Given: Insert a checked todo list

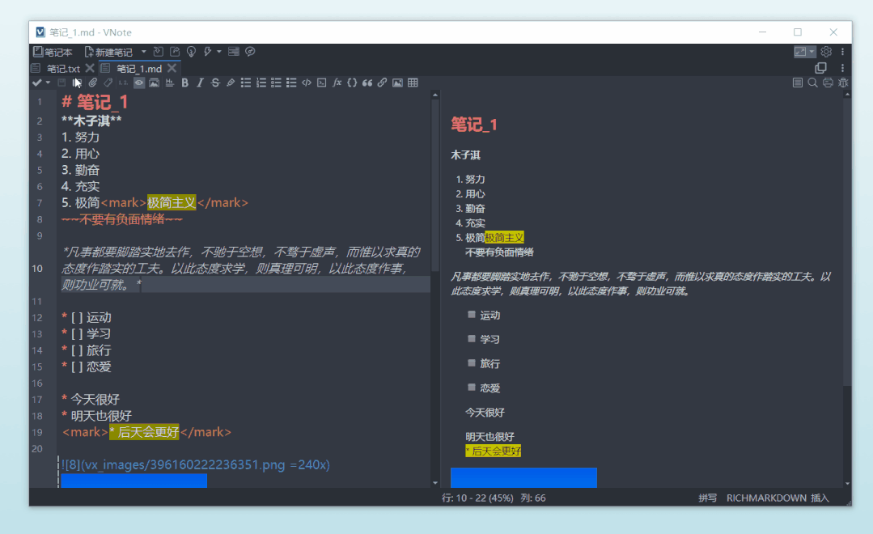Looking at the screenshot, I should click(x=291, y=83).
